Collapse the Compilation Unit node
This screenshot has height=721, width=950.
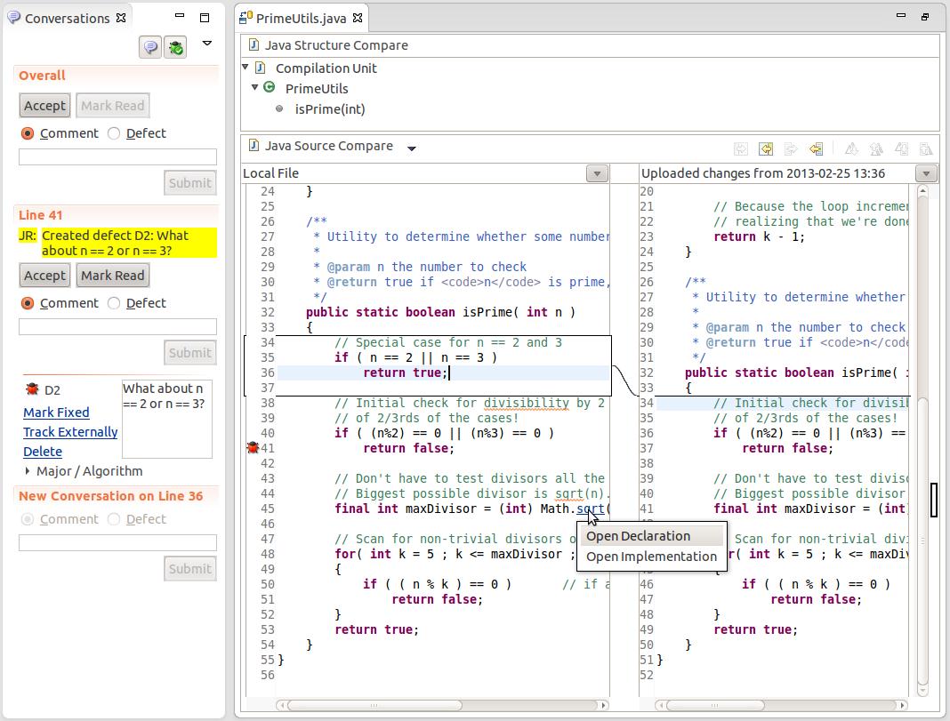click(246, 67)
